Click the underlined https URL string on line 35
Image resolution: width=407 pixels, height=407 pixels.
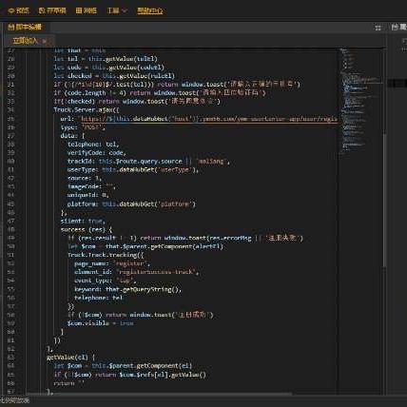[209, 119]
